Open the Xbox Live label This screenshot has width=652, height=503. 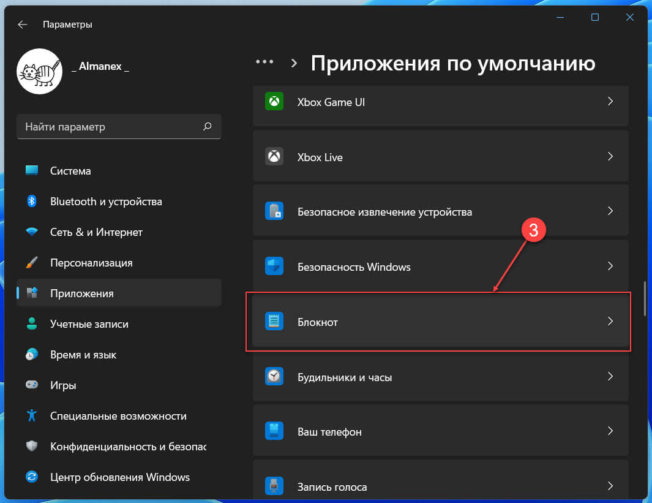(x=320, y=157)
